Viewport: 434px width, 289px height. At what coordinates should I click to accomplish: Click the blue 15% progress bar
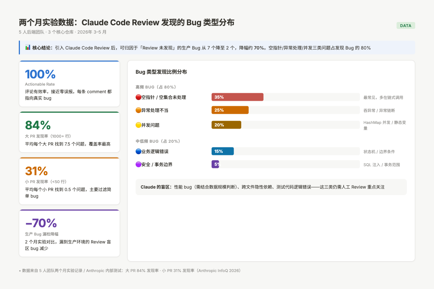[222, 151]
